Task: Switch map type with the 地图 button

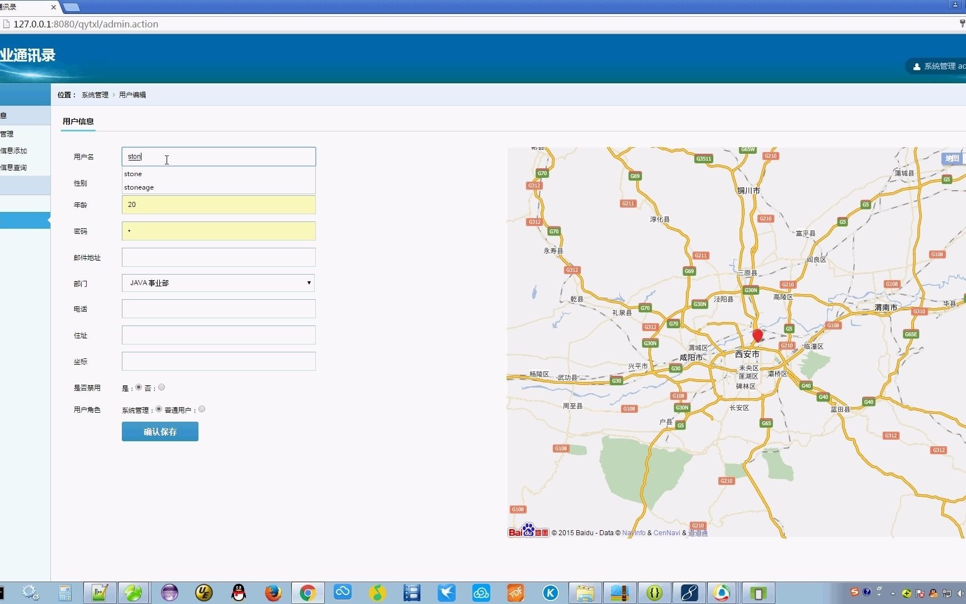Action: pyautogui.click(x=953, y=158)
